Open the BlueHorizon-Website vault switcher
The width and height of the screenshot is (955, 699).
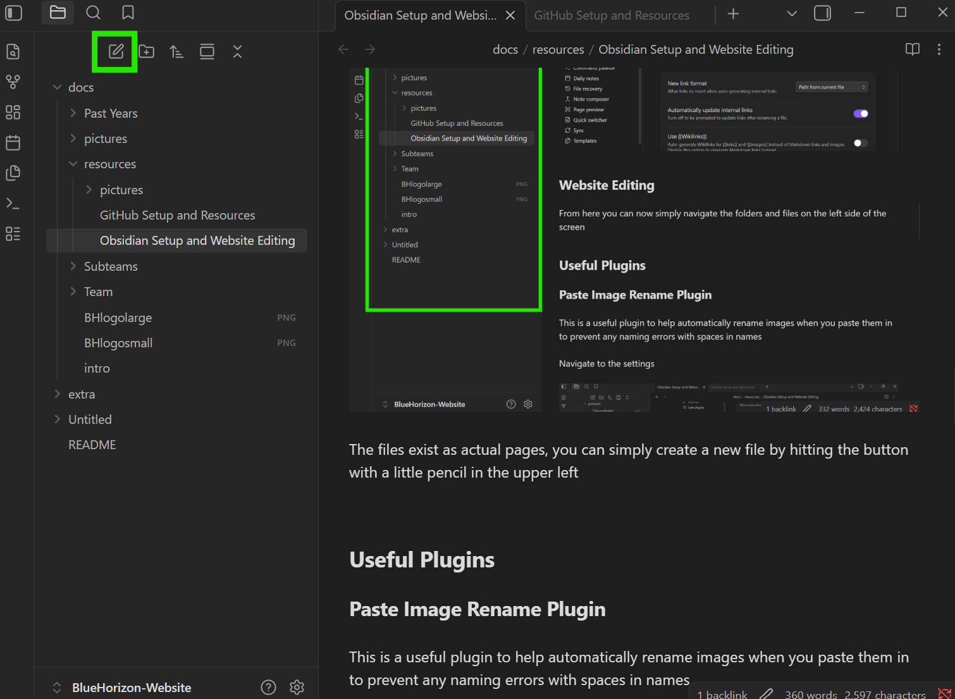(122, 688)
